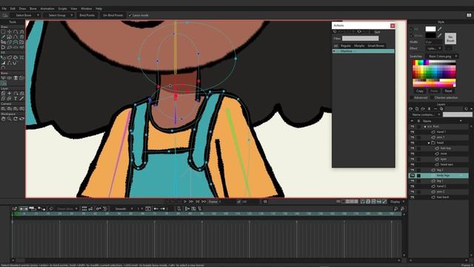
Task: Click the Fill color eyedropper icon
Action: point(439,29)
